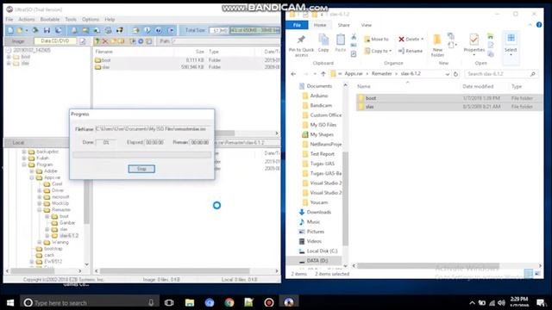
Task: Open the Bootable menu in UltraISO
Action: (50, 19)
